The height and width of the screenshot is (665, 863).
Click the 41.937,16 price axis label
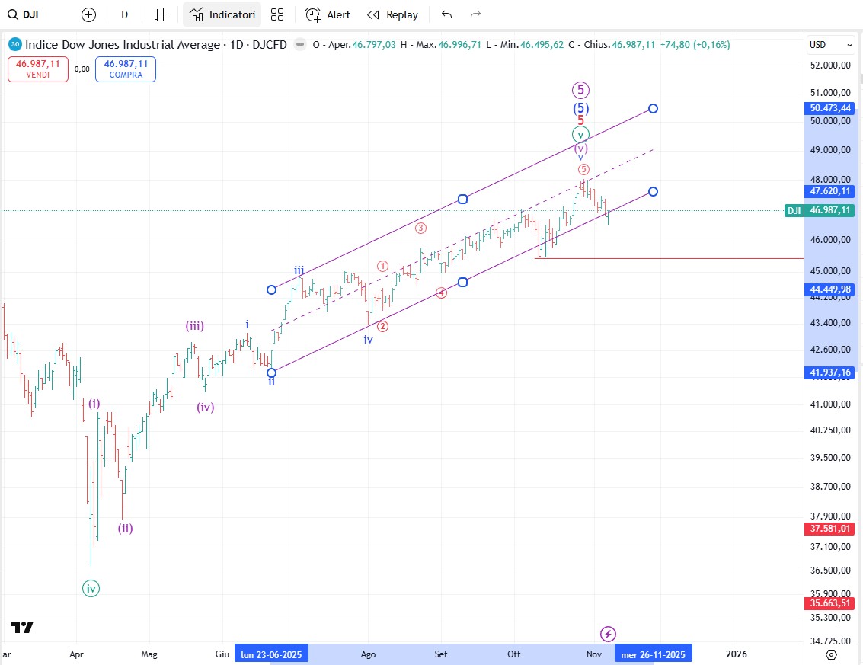[x=830, y=372]
